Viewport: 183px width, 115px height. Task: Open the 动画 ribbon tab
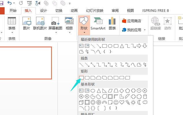(x=74, y=11)
